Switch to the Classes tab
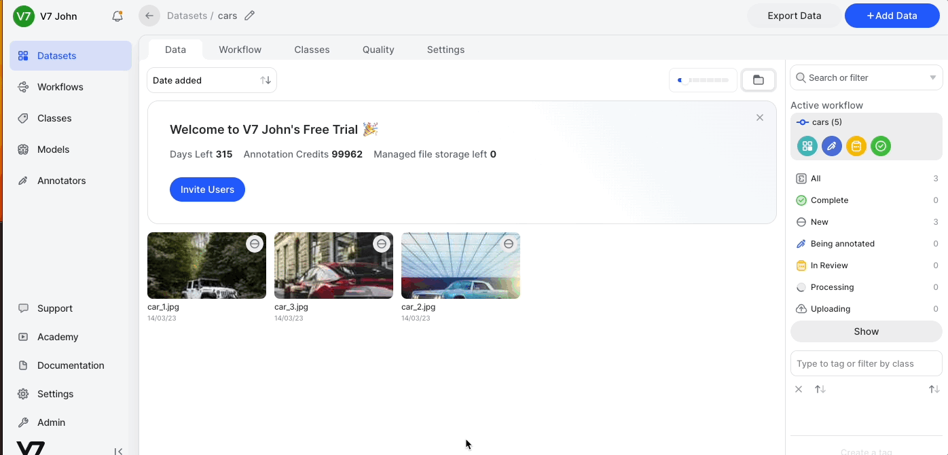The width and height of the screenshot is (948, 455). [x=312, y=50]
